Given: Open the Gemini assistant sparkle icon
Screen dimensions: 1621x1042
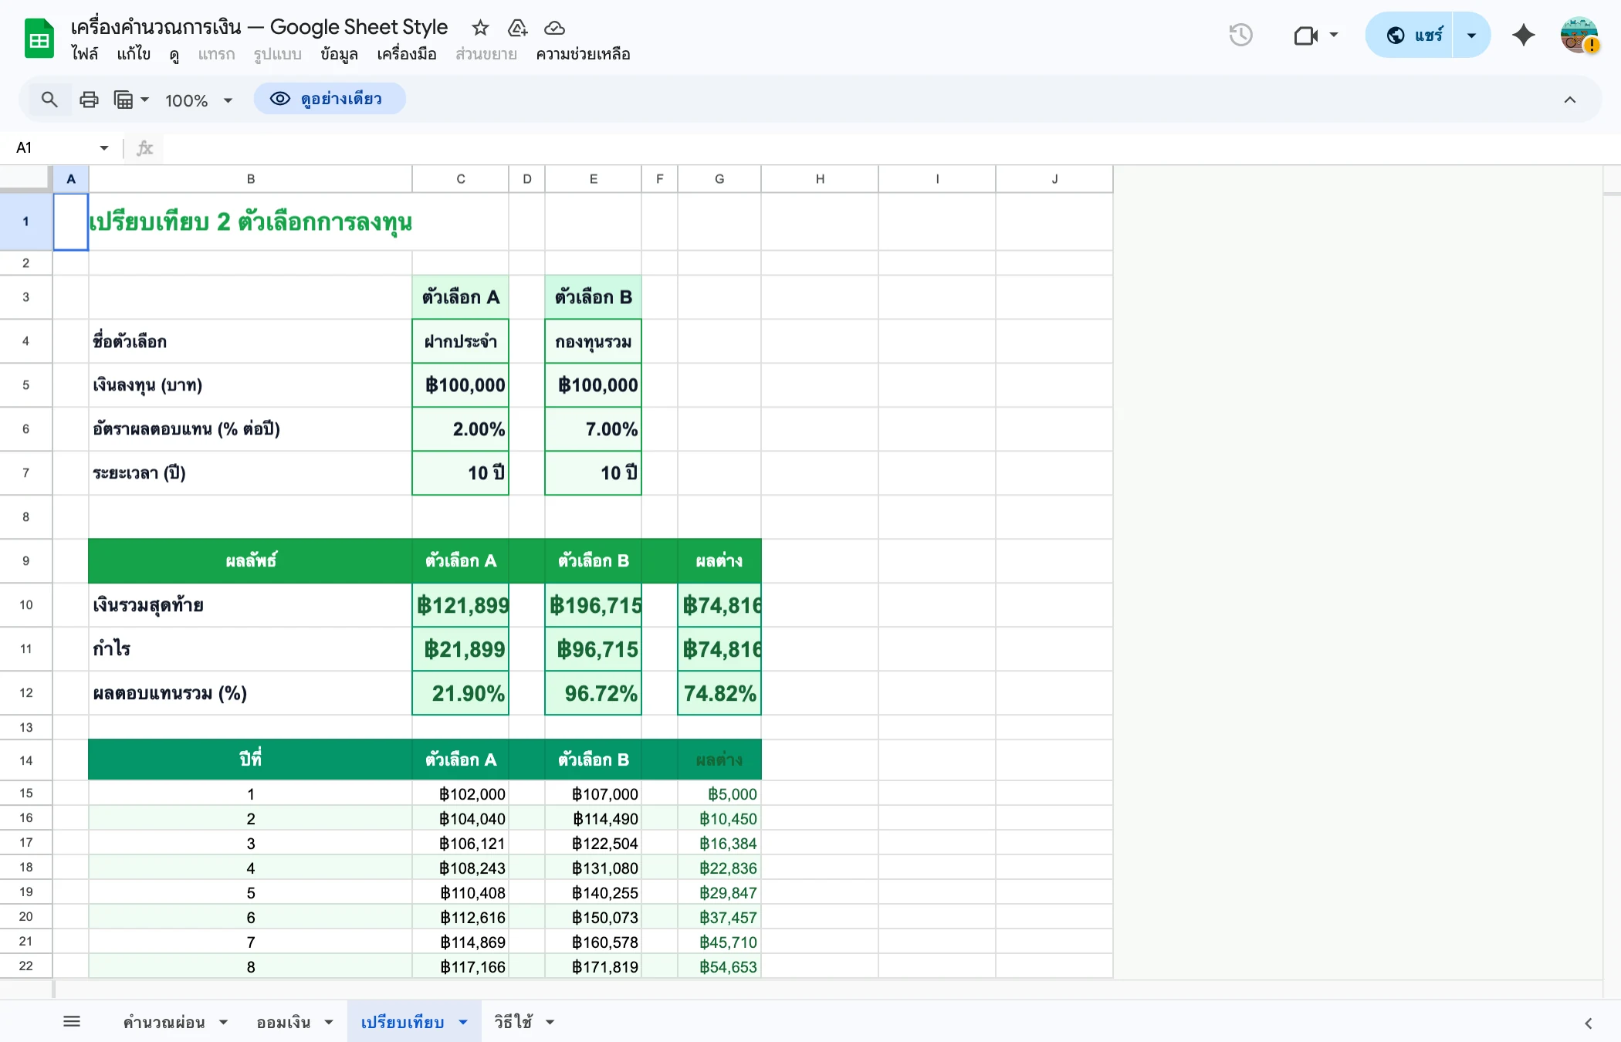Looking at the screenshot, I should coord(1522,35).
